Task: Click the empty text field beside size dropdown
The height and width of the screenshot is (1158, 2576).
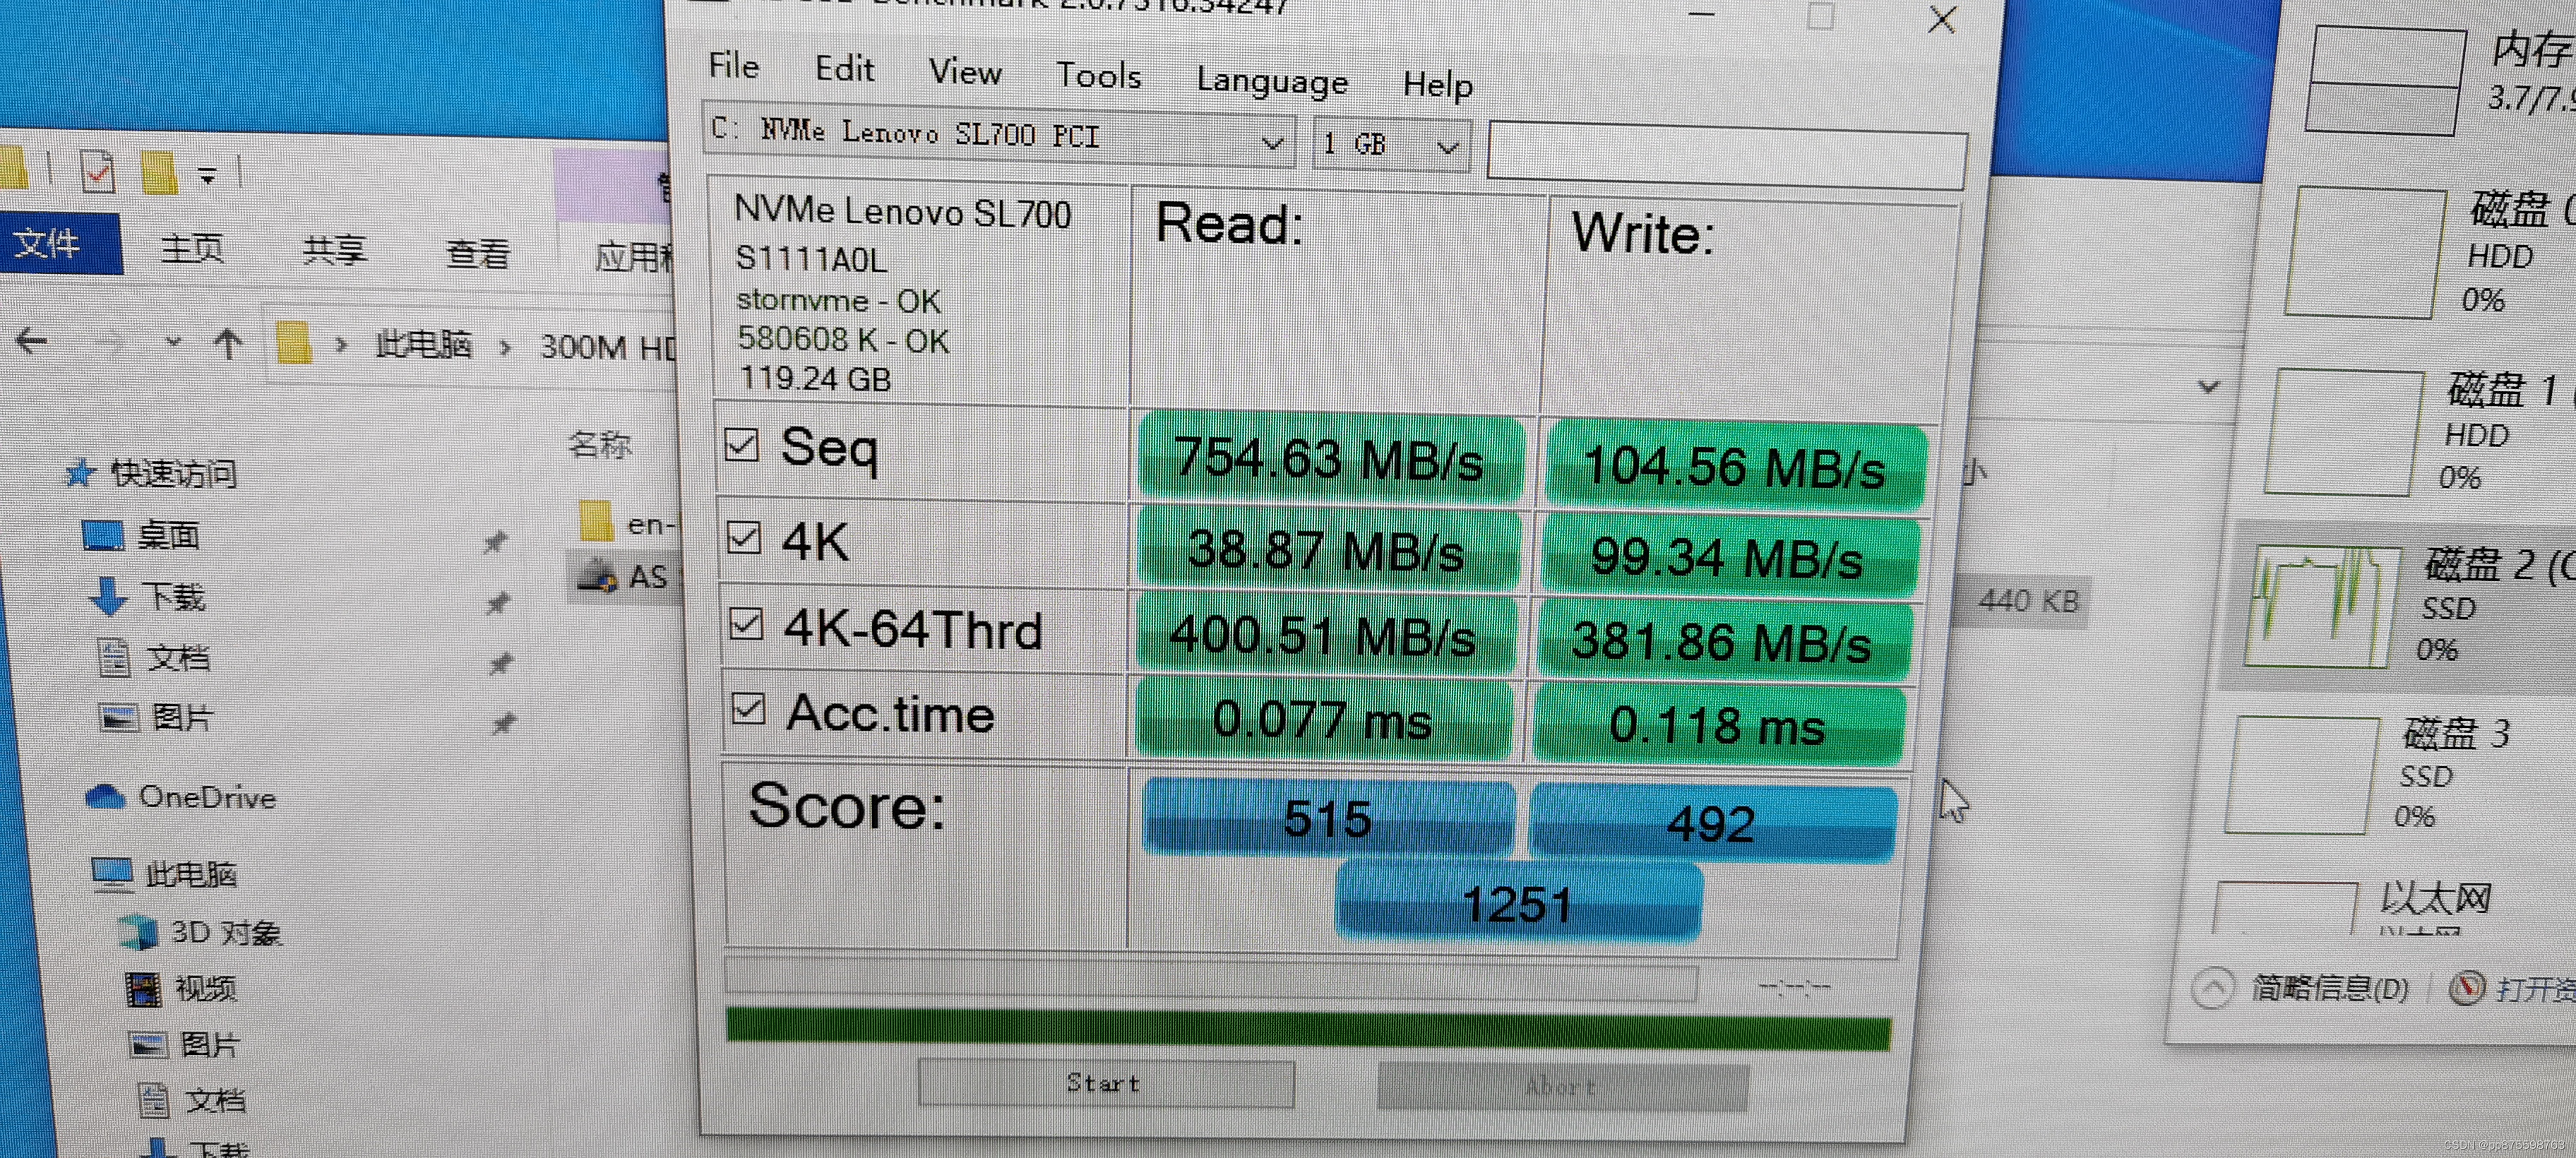Action: point(1727,156)
